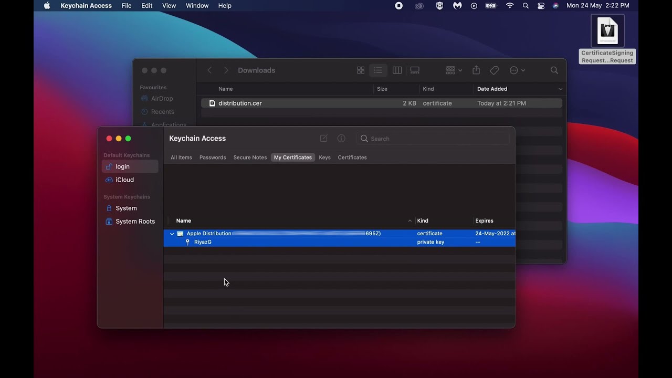Open the Window menu

197,6
